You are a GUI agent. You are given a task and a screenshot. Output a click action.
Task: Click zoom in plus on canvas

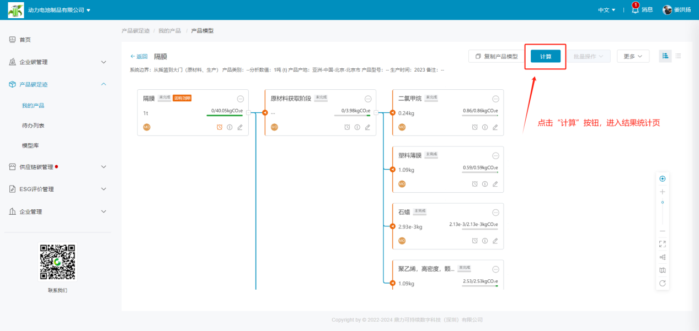pyautogui.click(x=663, y=192)
